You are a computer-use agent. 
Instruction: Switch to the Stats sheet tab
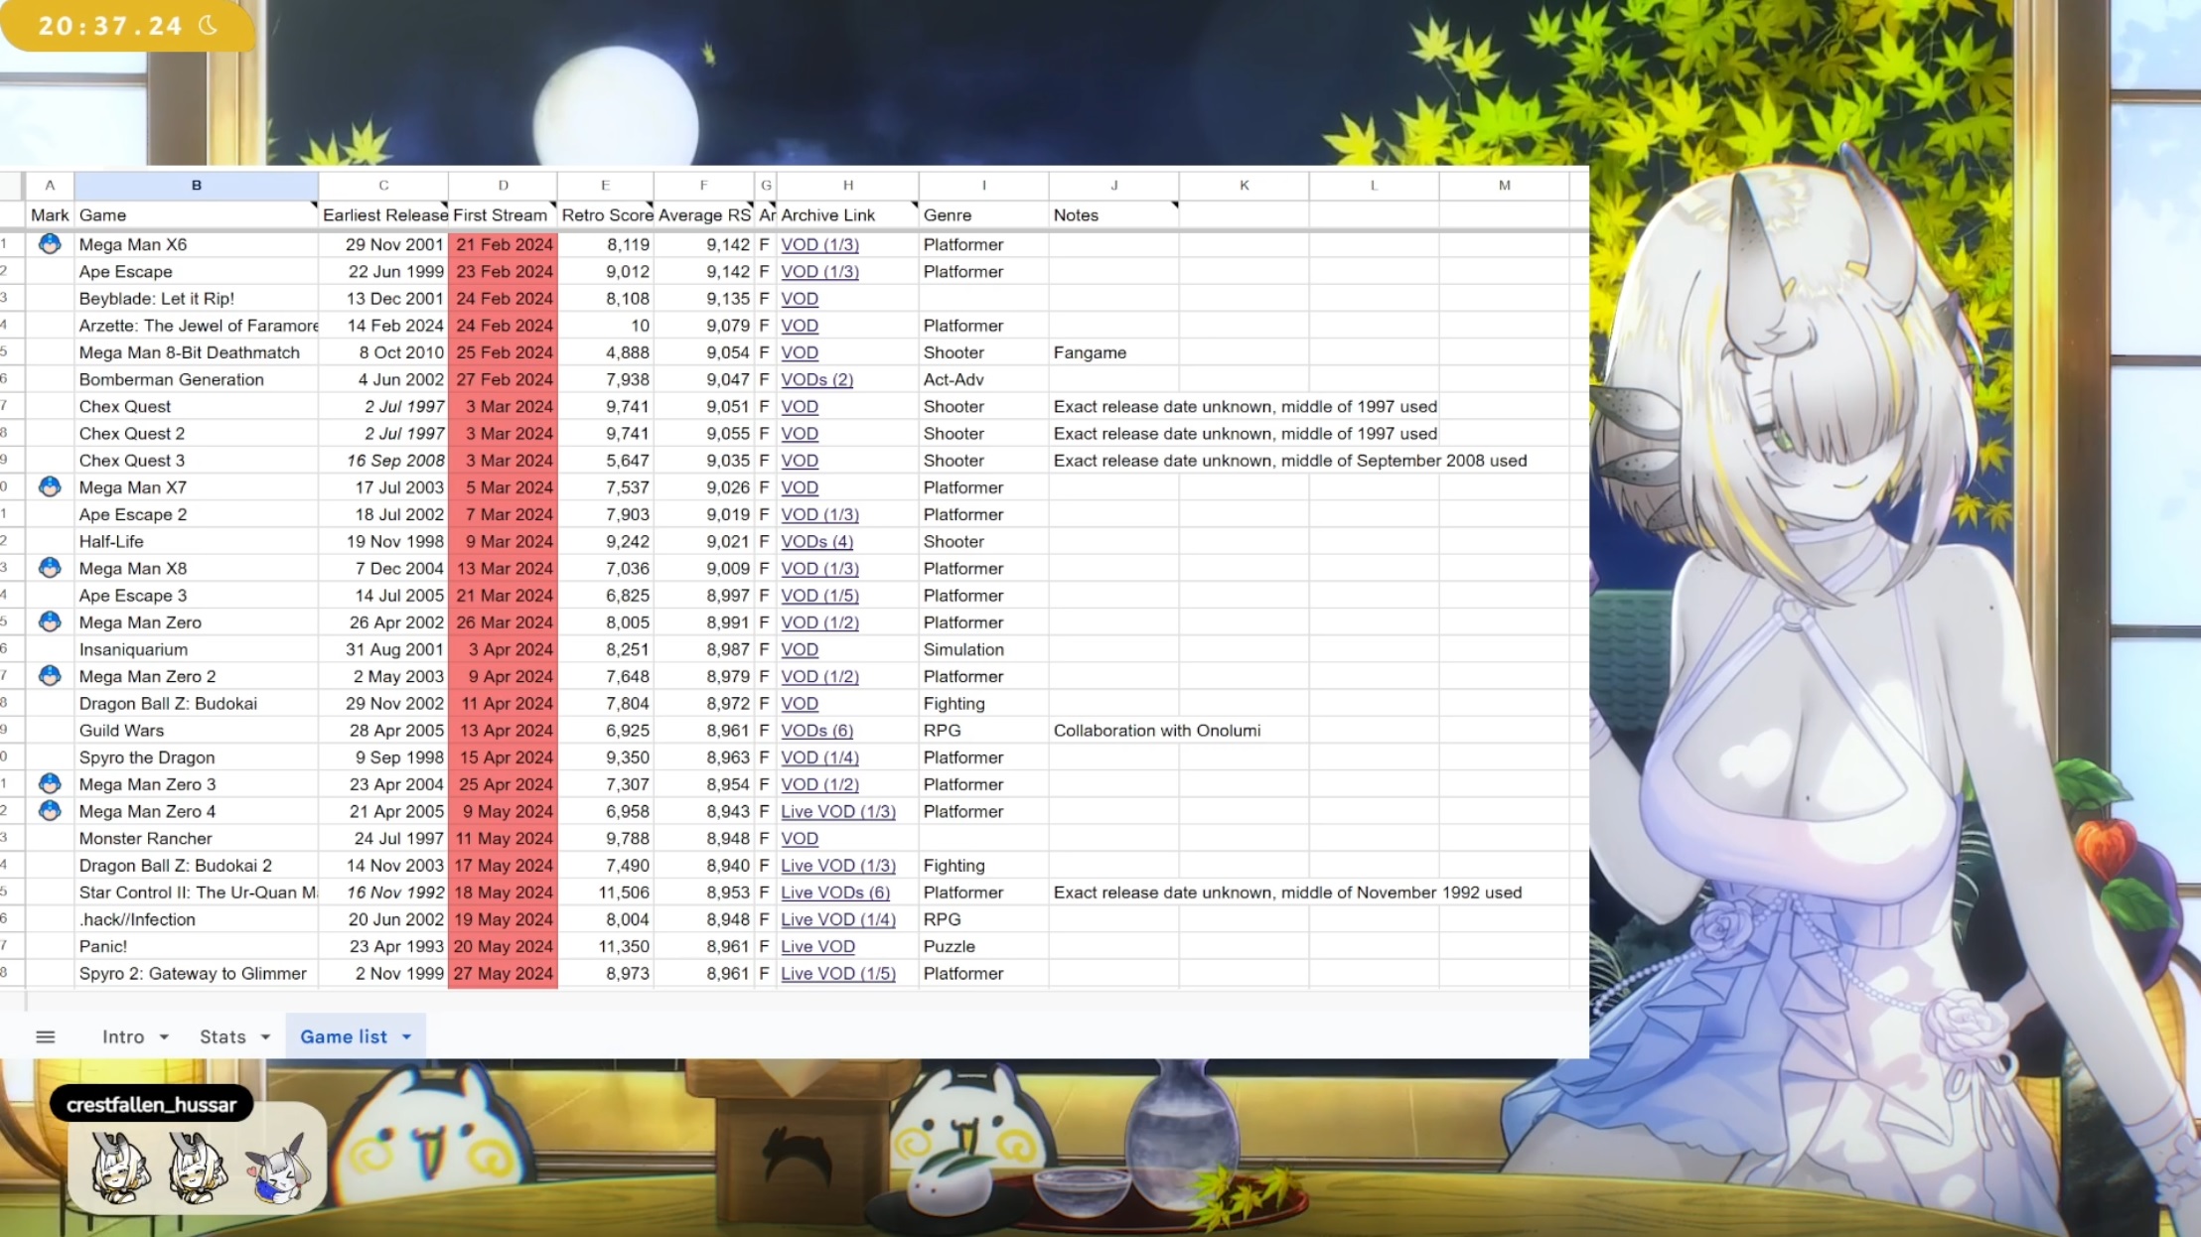tap(222, 1036)
